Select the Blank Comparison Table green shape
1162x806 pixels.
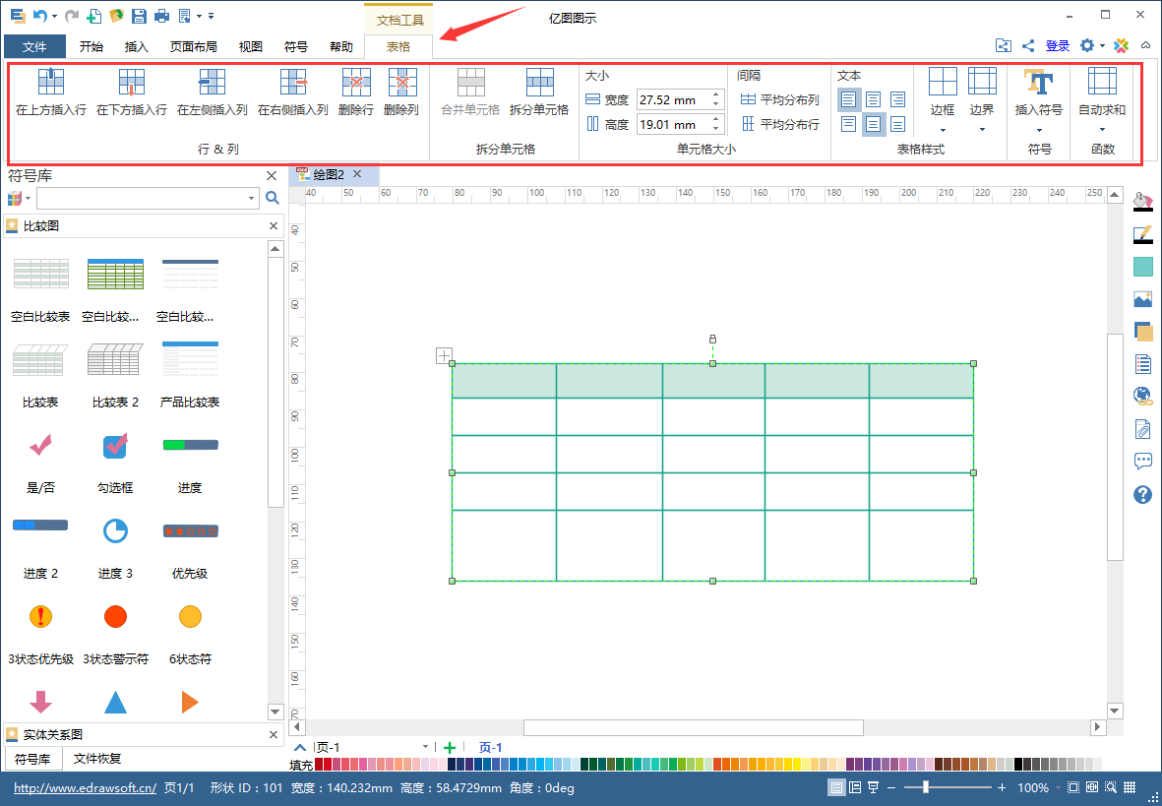click(115, 275)
